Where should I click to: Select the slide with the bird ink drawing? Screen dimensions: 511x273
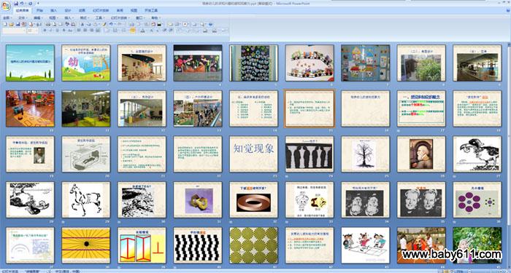click(x=477, y=154)
